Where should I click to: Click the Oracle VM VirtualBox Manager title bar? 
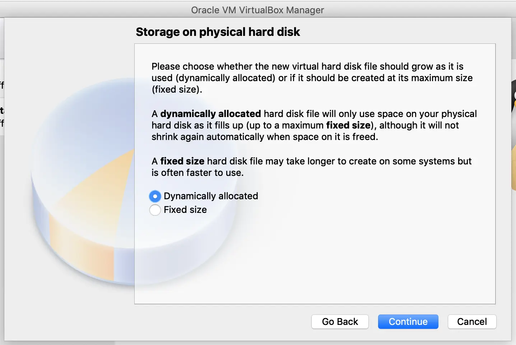(x=258, y=10)
